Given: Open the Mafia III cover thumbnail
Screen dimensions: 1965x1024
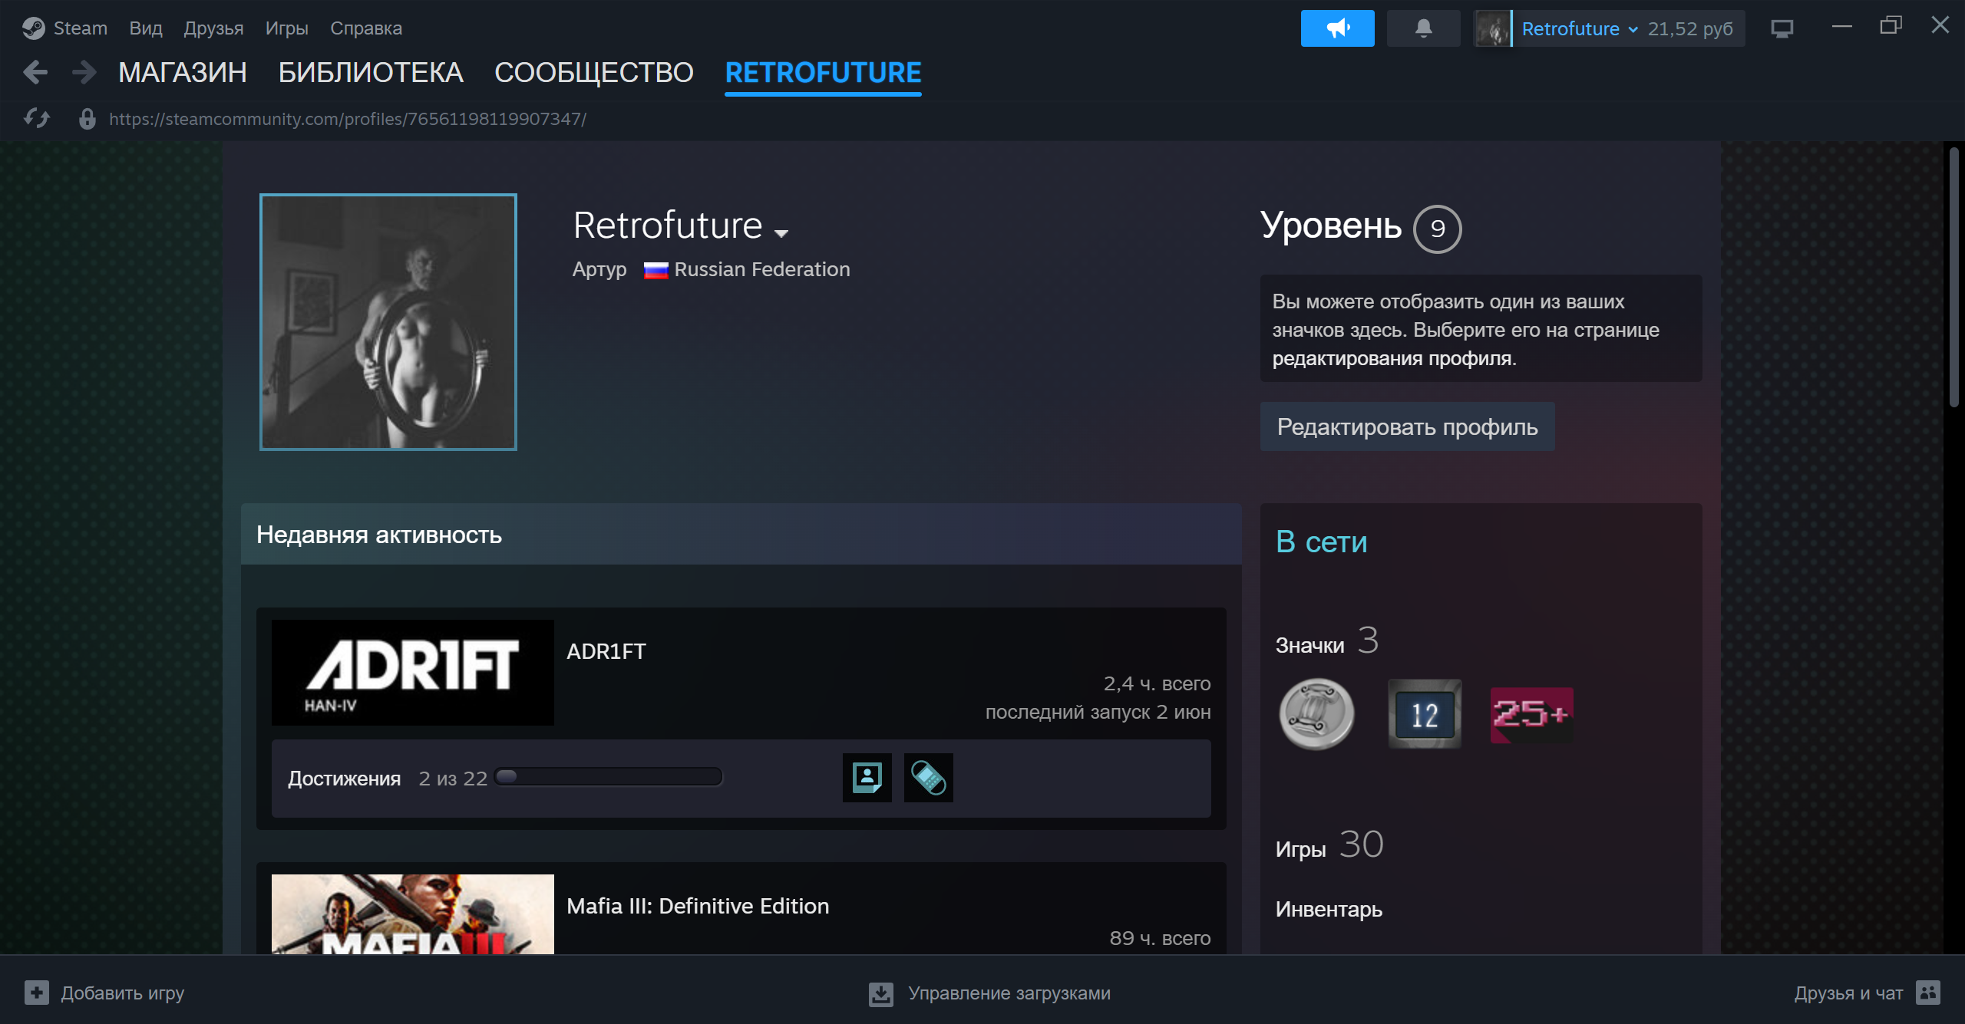Looking at the screenshot, I should [413, 914].
